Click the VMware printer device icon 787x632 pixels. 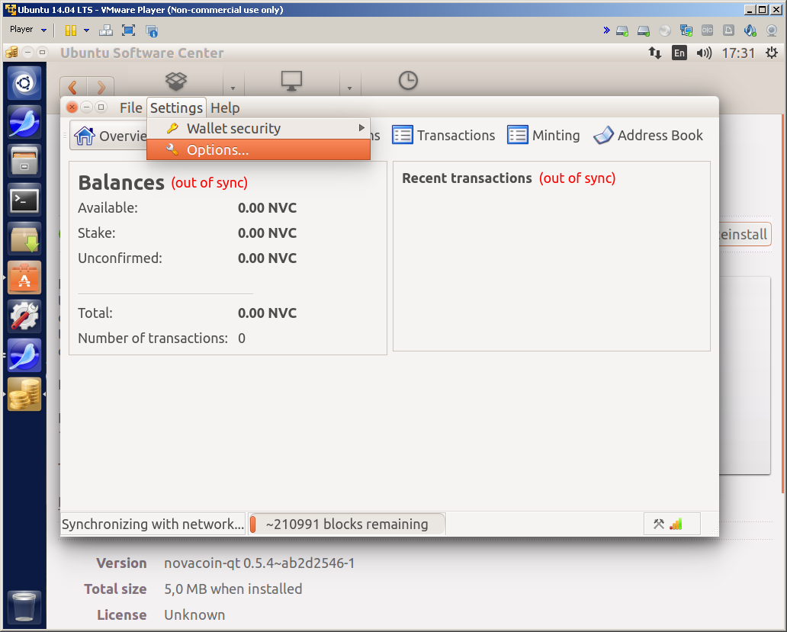pos(729,30)
